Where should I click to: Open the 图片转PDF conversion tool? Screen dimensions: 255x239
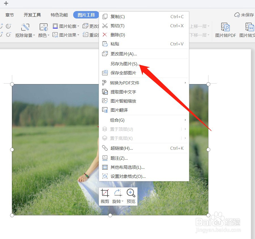(x=226, y=30)
